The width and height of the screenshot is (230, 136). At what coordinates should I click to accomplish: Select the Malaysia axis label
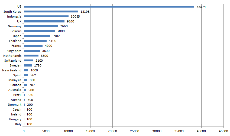tap(15, 80)
